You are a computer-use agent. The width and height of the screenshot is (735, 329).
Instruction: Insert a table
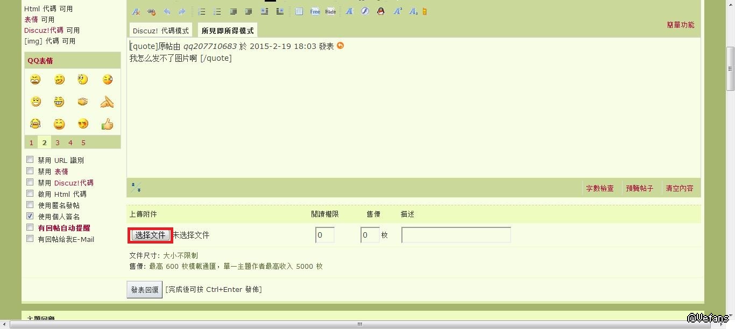pyautogui.click(x=299, y=11)
